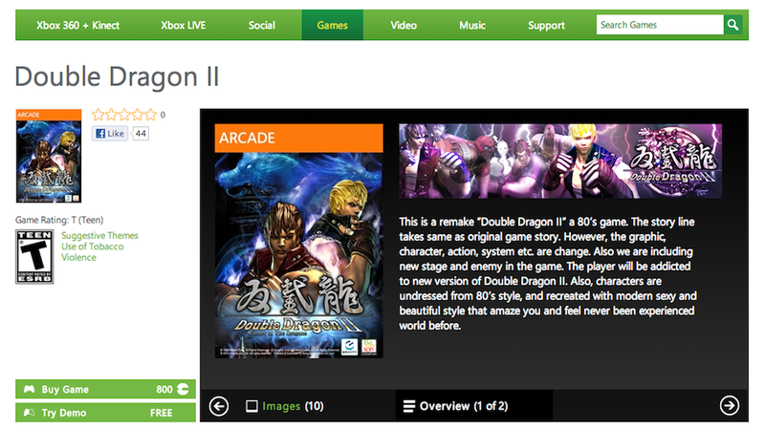
Task: Open the Games menu
Action: (x=332, y=26)
